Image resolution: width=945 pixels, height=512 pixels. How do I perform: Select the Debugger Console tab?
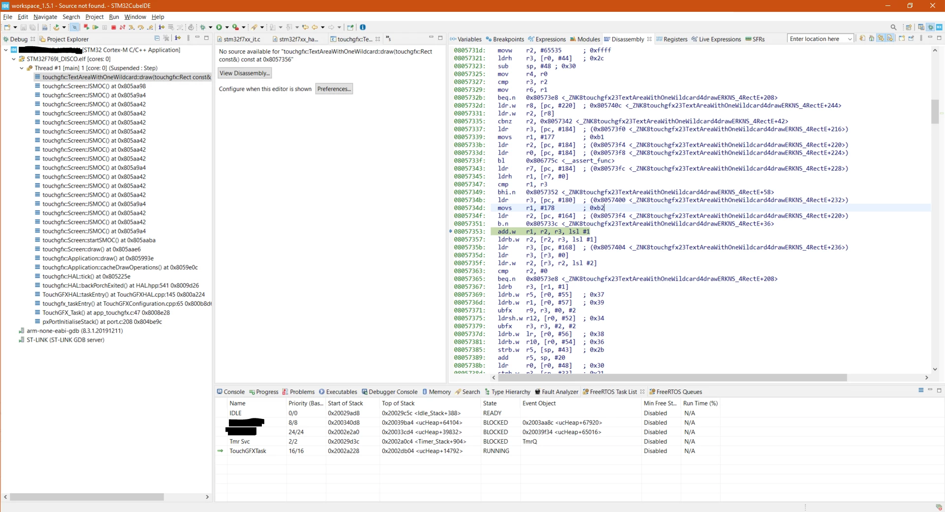pos(389,392)
